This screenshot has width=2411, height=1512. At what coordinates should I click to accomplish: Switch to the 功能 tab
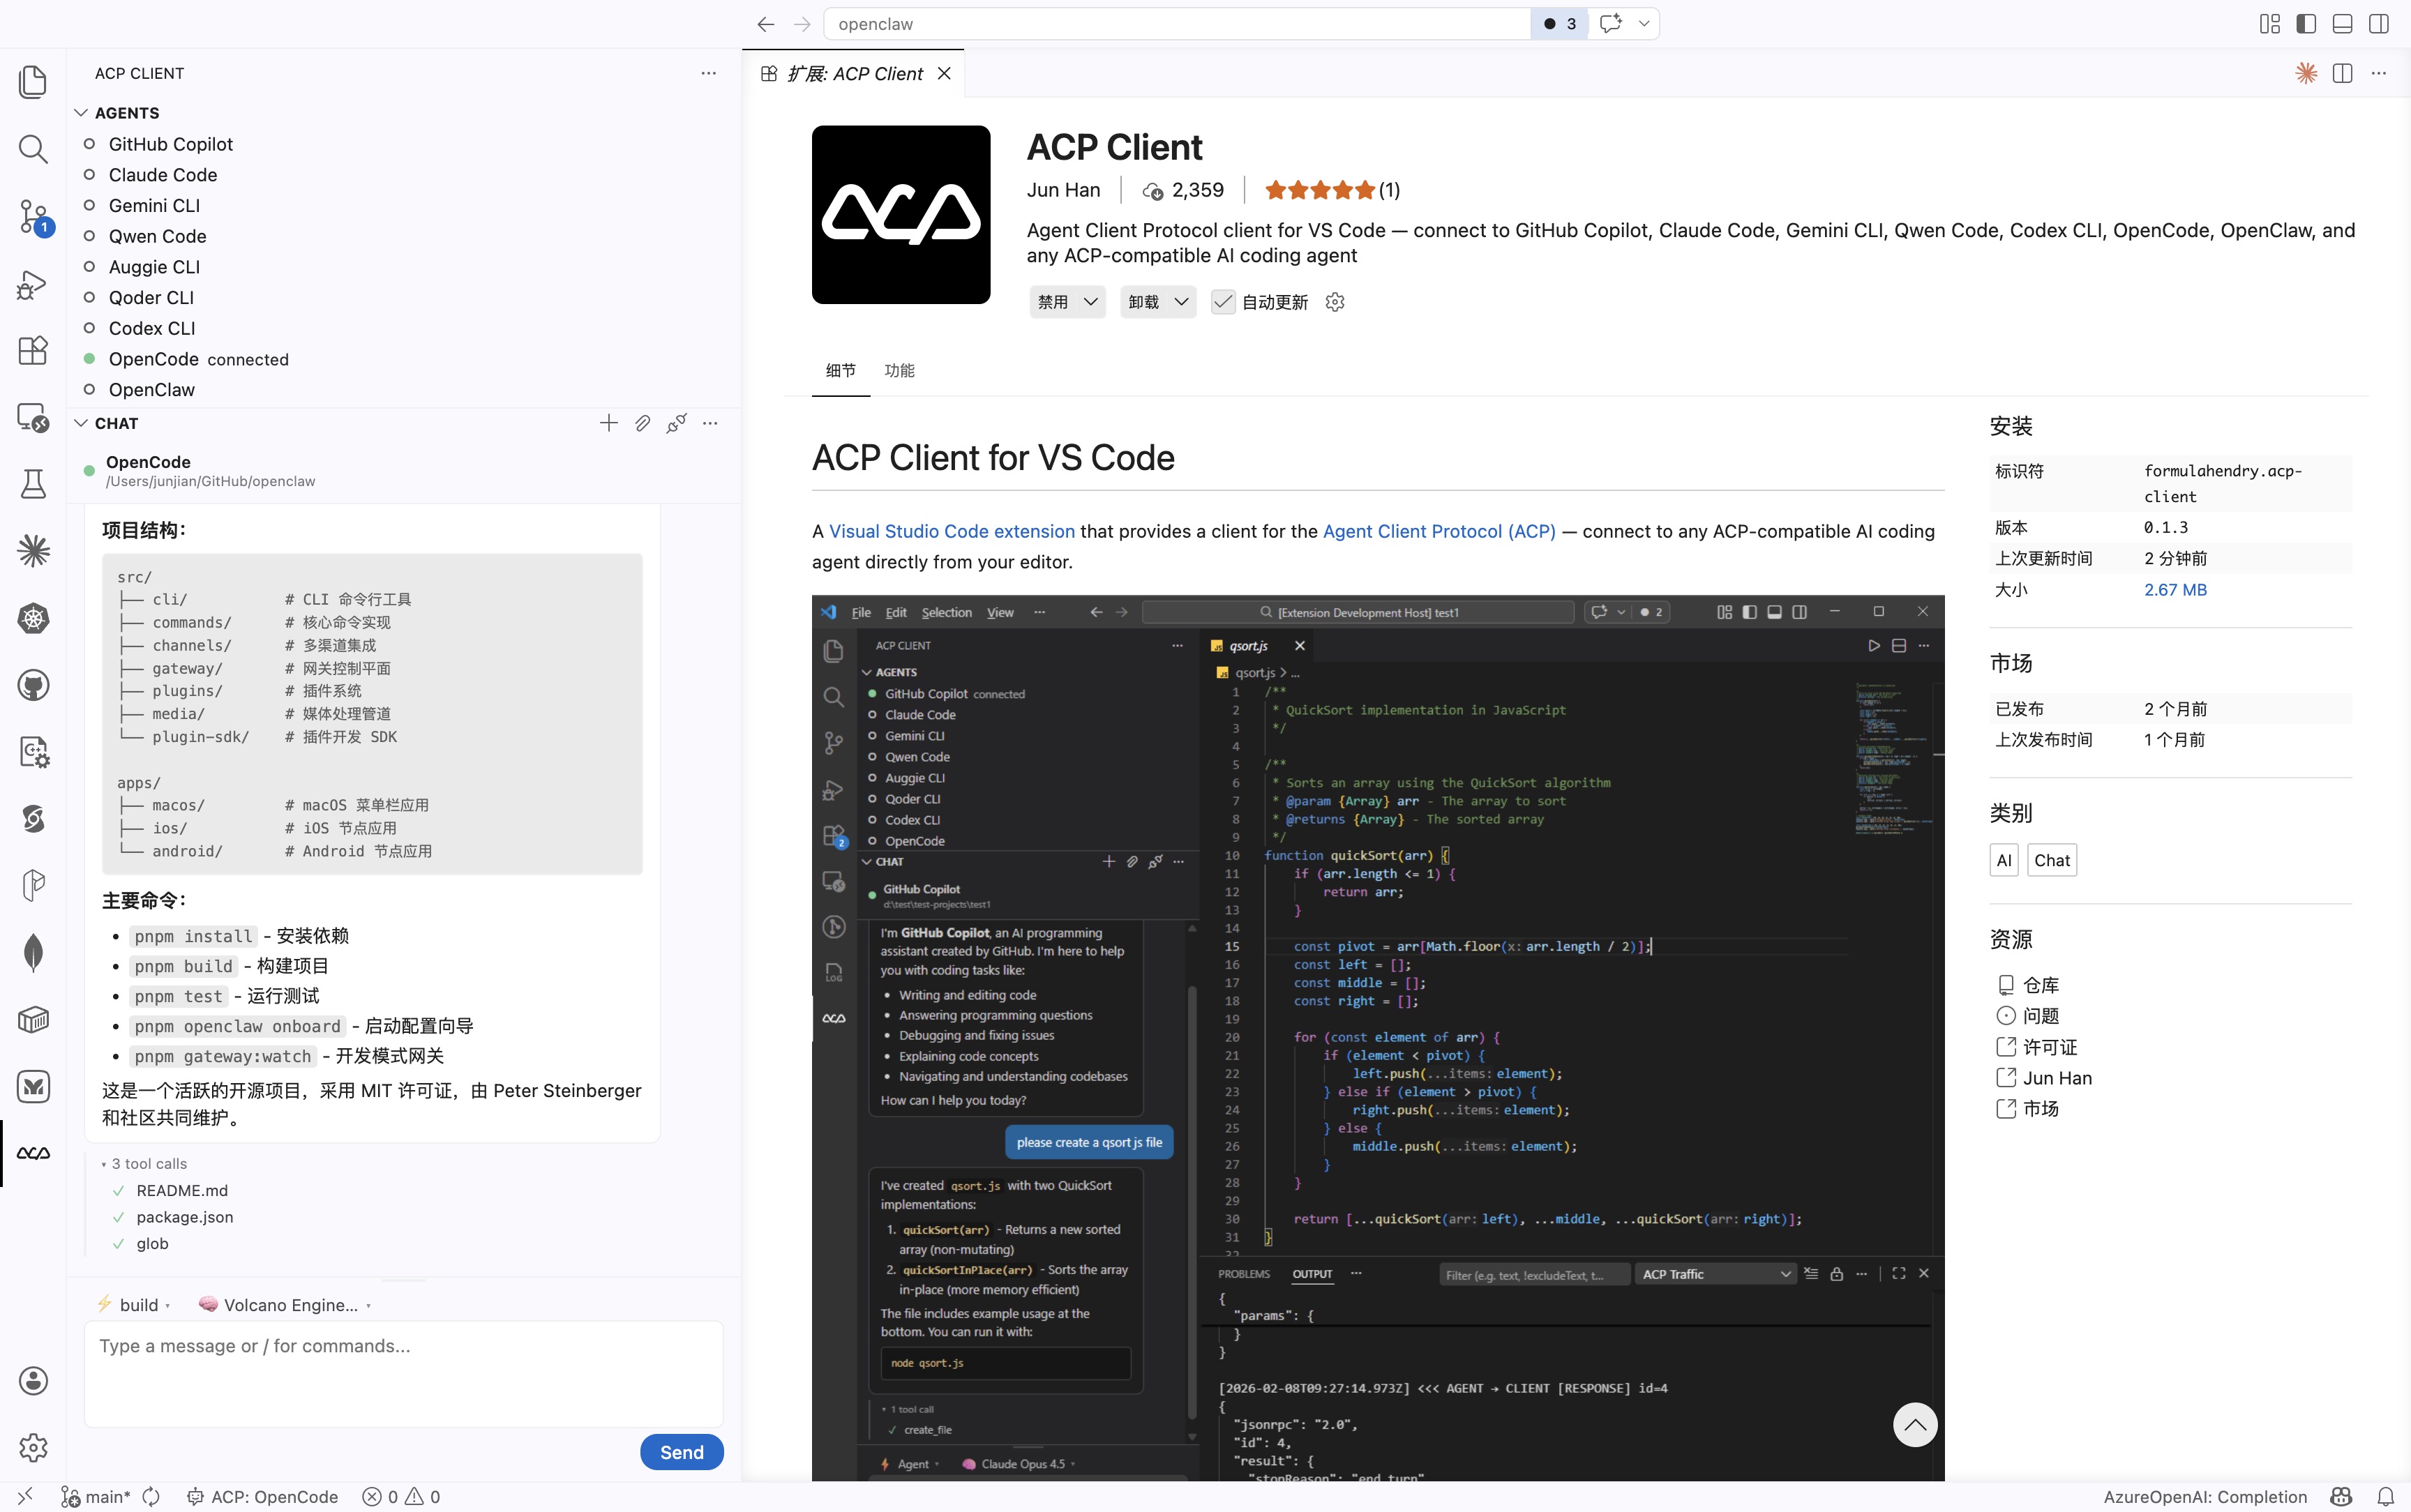pyautogui.click(x=899, y=370)
